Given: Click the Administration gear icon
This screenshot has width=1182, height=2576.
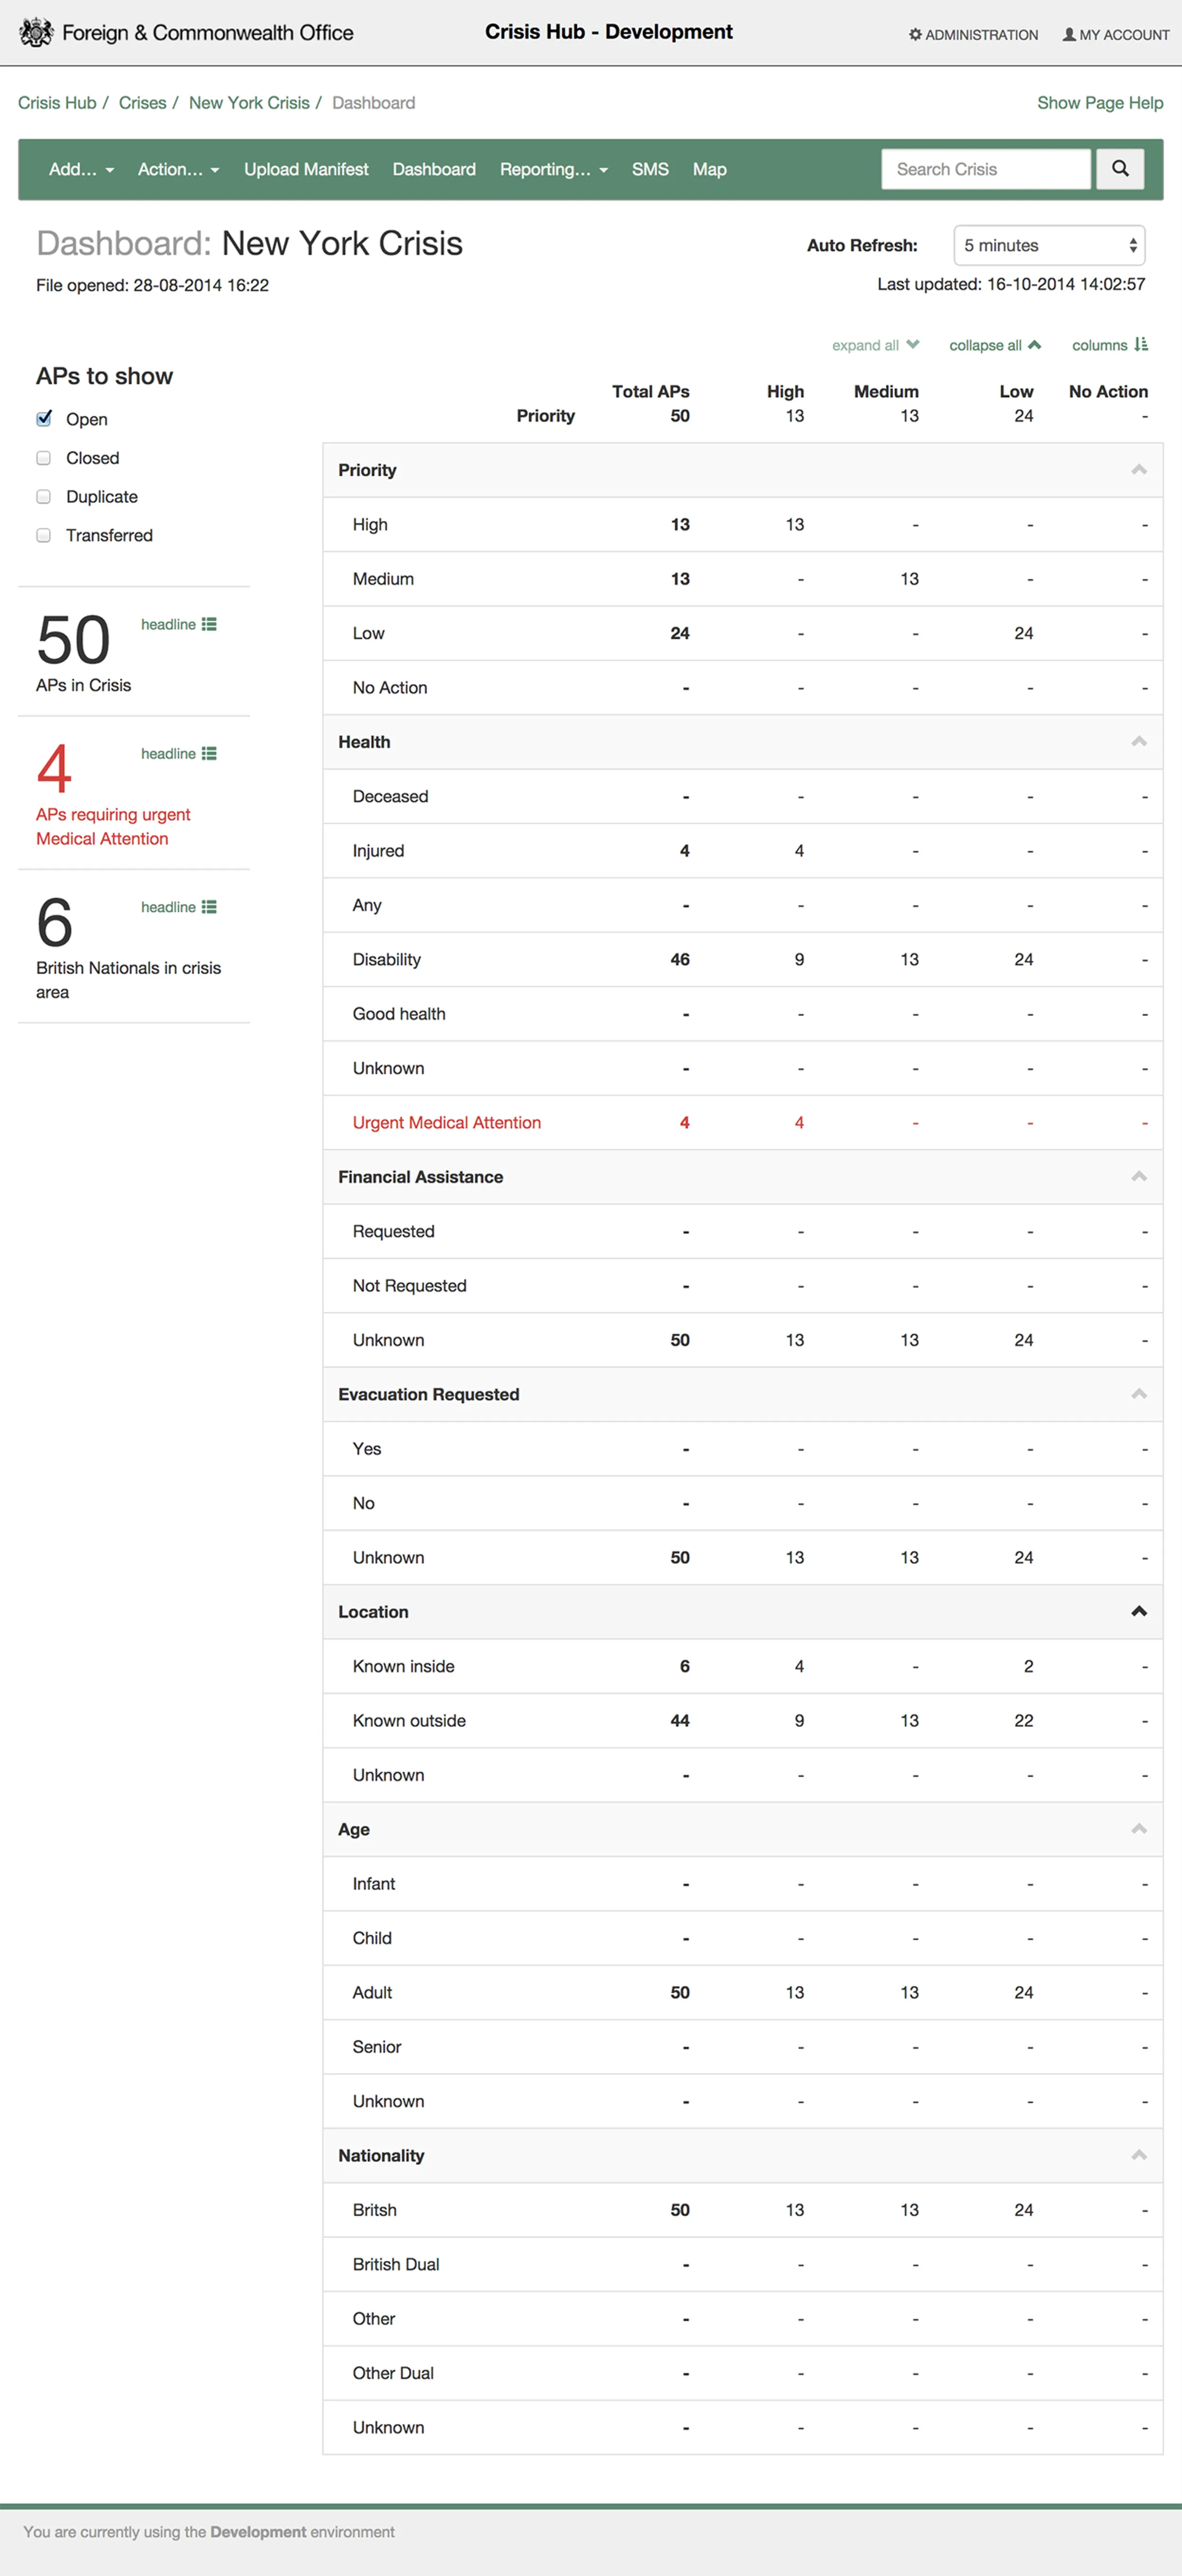Looking at the screenshot, I should click(915, 35).
